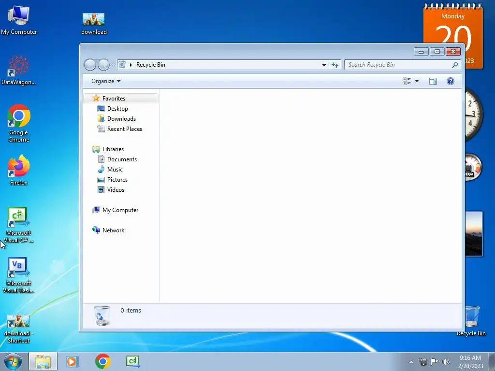Open the Organize menu
The height and width of the screenshot is (371, 495).
click(x=106, y=81)
